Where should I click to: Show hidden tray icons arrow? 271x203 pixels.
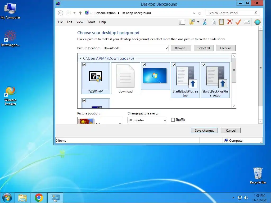coord(233,198)
